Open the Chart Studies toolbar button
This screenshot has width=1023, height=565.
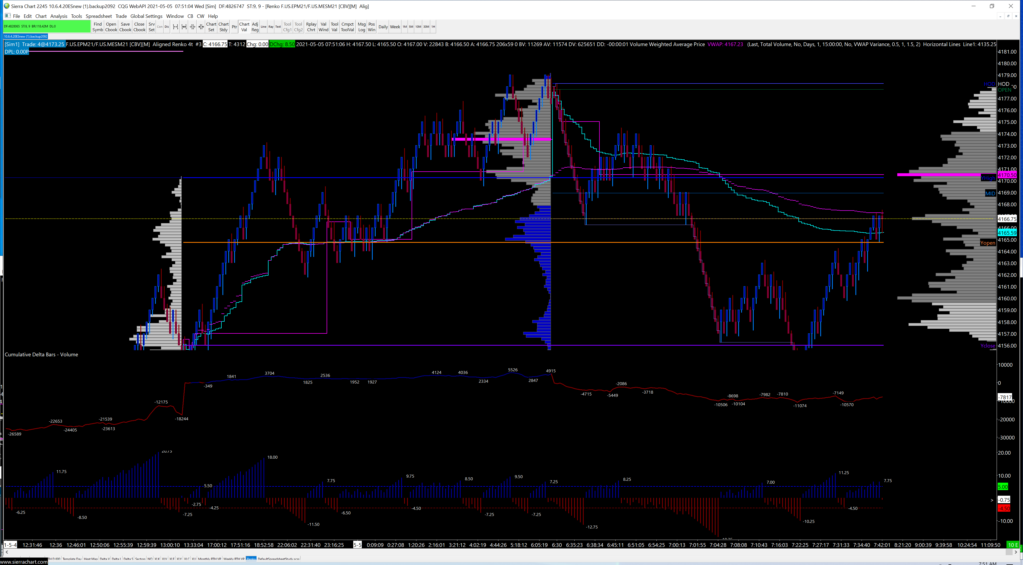[223, 27]
